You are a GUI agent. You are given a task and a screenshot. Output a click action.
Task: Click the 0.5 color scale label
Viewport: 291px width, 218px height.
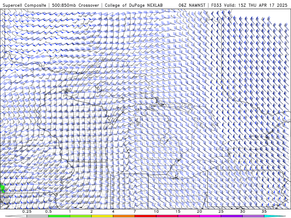(48, 211)
